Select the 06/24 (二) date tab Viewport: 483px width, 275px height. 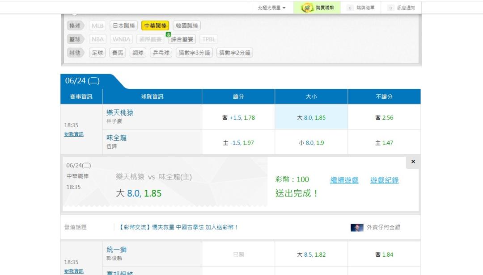[x=82, y=81]
